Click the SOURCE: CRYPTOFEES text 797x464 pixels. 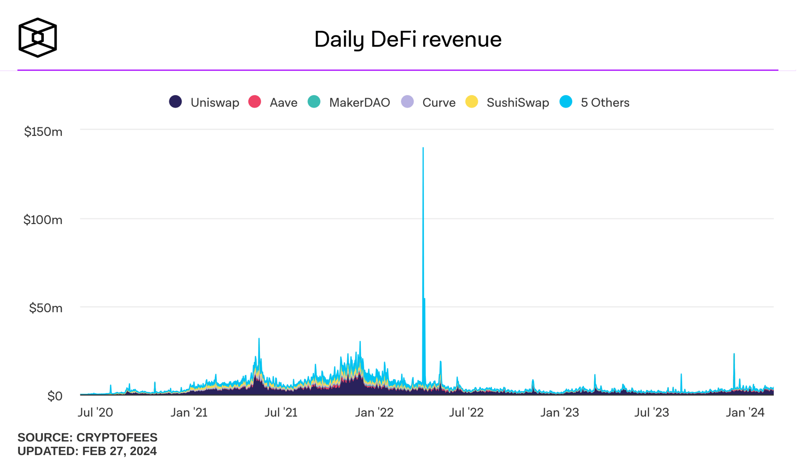87,438
